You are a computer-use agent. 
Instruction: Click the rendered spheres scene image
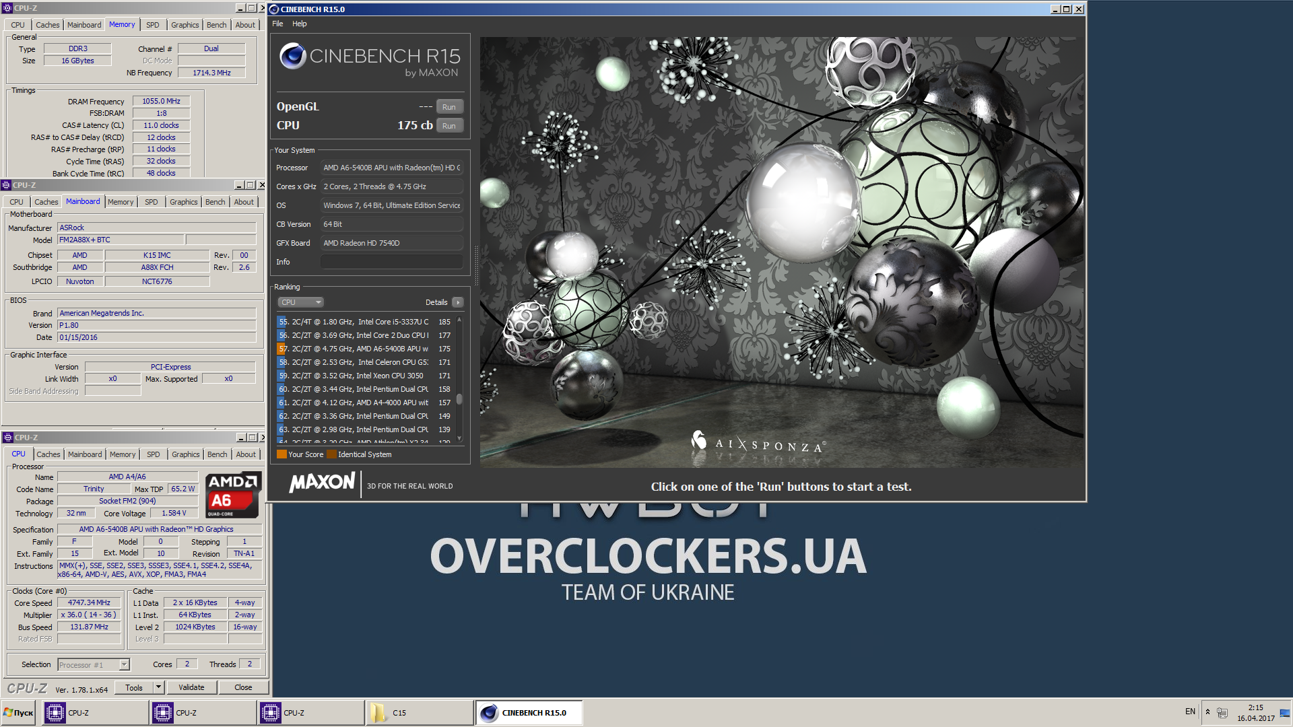pos(782,252)
